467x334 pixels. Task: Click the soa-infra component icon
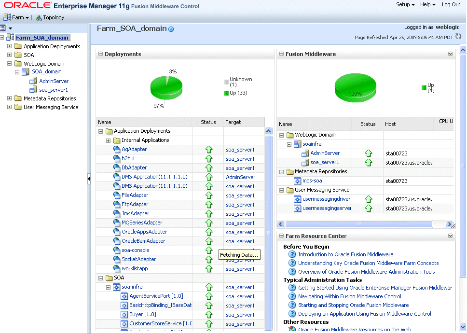116,287
